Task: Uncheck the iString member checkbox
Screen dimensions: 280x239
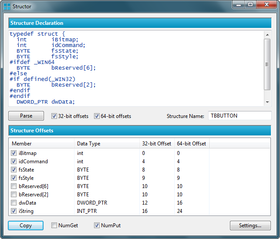Action: click(13, 211)
